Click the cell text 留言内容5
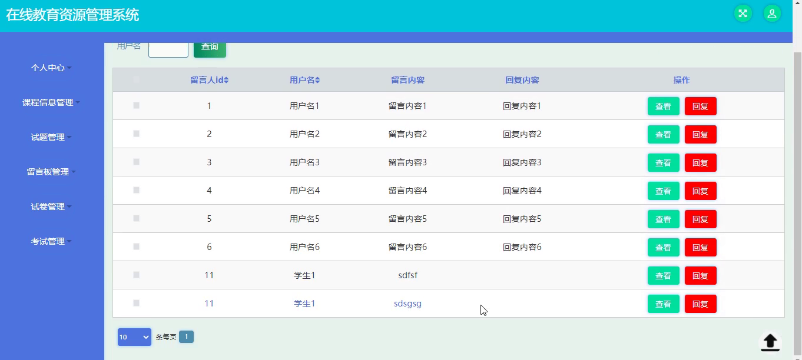This screenshot has width=802, height=360. coord(407,219)
